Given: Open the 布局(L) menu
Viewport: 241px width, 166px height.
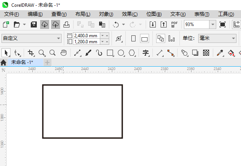Looking at the screenshot, I should click(x=83, y=14).
